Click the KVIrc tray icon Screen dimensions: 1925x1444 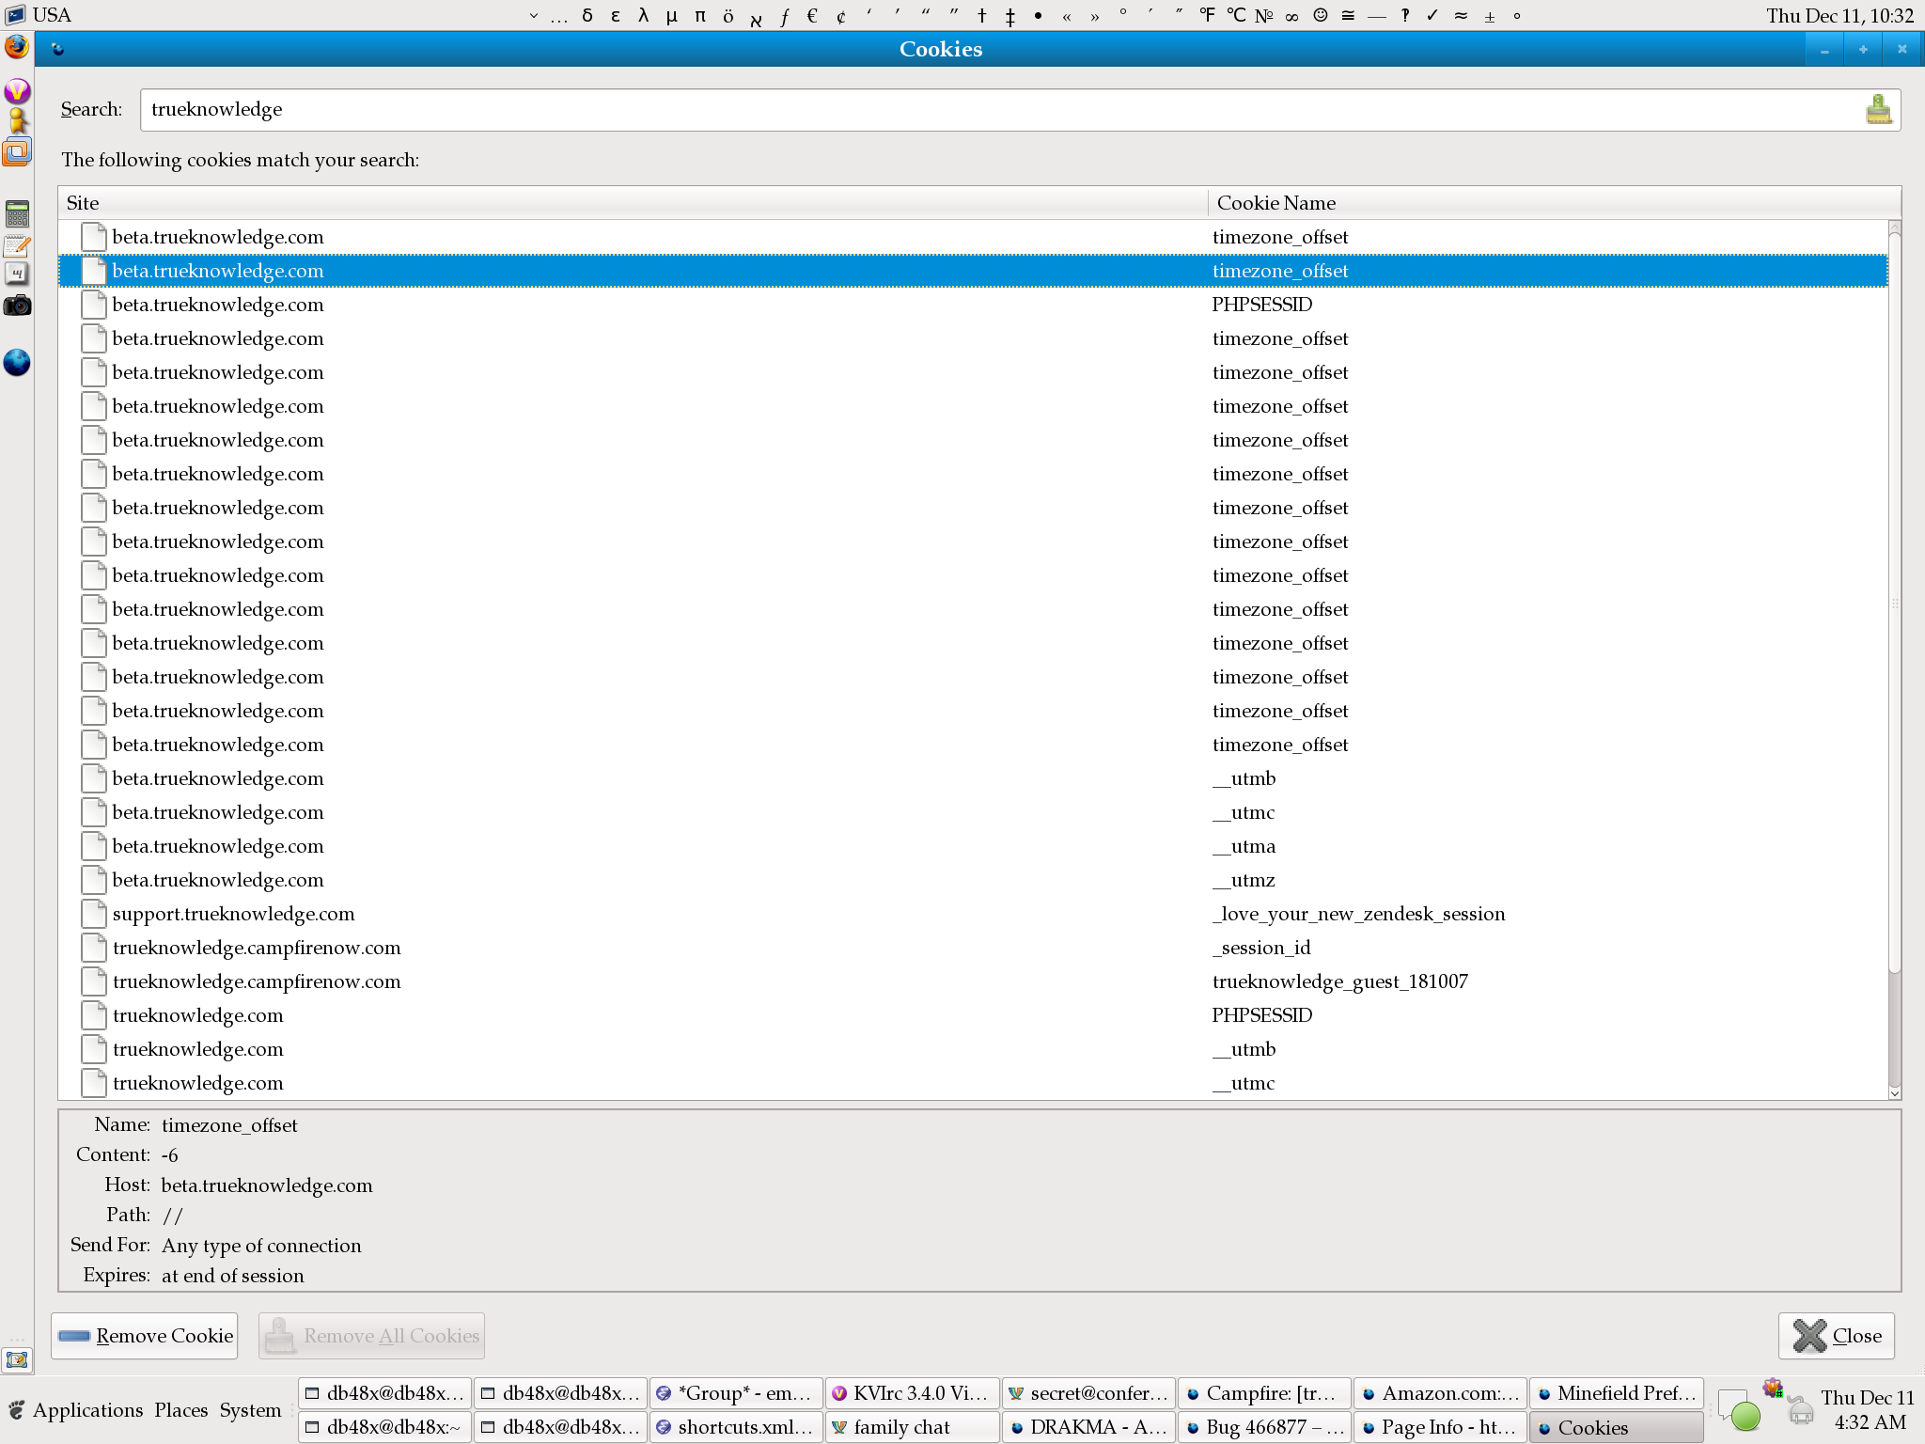pyautogui.click(x=1773, y=1389)
